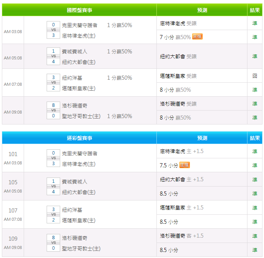Click game number 109
Viewport: 264px width, 258px height.
(x=13, y=239)
